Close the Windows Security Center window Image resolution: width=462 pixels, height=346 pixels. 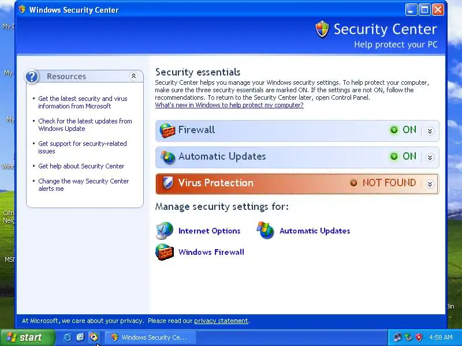tap(438, 10)
